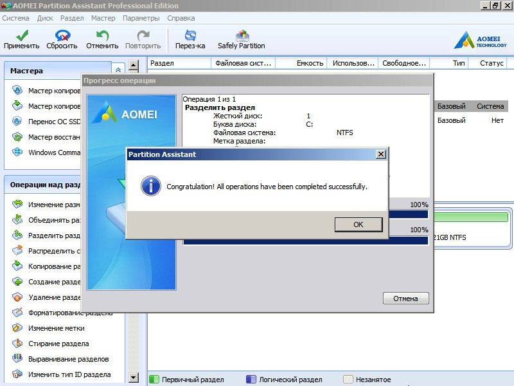Click the Свободное column header

click(x=404, y=63)
